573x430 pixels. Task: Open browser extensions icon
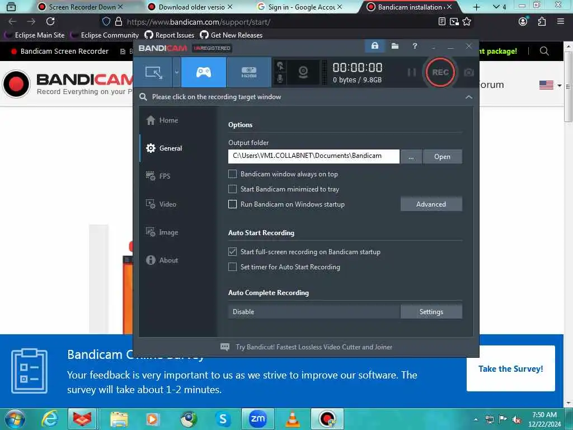tap(542, 22)
